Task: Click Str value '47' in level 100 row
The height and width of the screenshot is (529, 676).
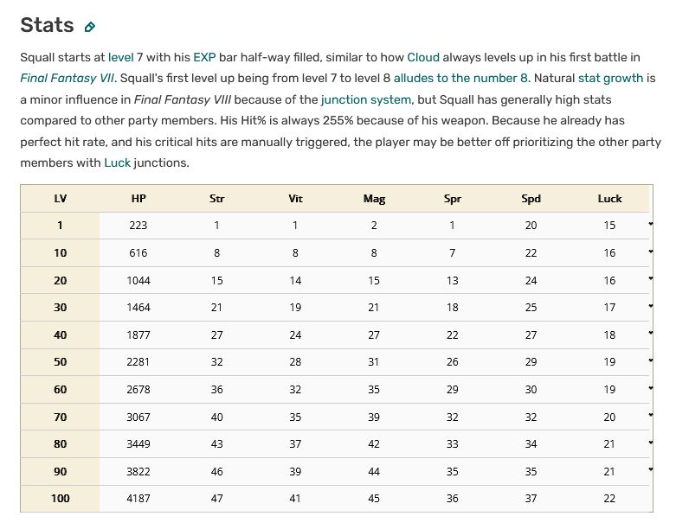Action: (217, 499)
